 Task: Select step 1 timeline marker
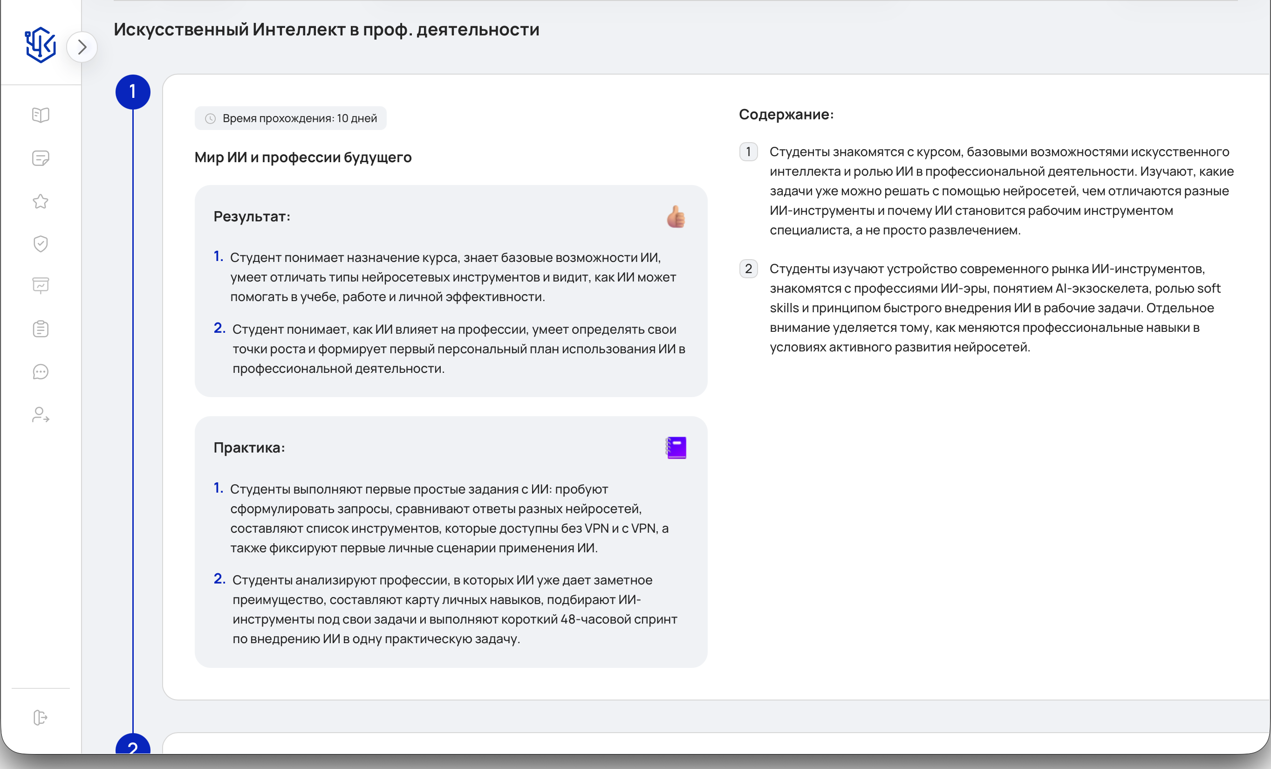[133, 92]
